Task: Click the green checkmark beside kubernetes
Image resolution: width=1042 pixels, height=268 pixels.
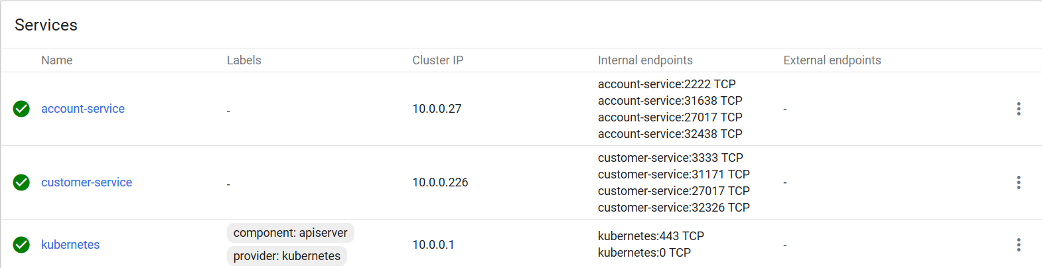Action: [x=21, y=245]
